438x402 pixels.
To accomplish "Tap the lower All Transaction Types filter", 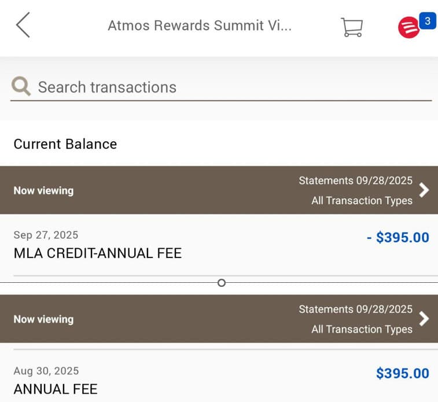I will pyautogui.click(x=362, y=329).
